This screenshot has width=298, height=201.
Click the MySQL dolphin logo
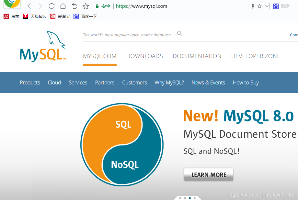click(x=43, y=46)
